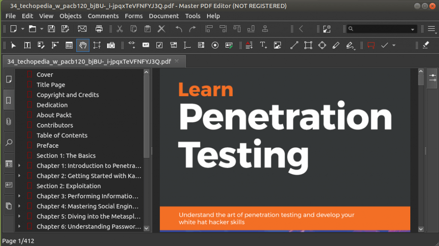Go to the Preface bookmark
The width and height of the screenshot is (439, 246).
coord(48,145)
